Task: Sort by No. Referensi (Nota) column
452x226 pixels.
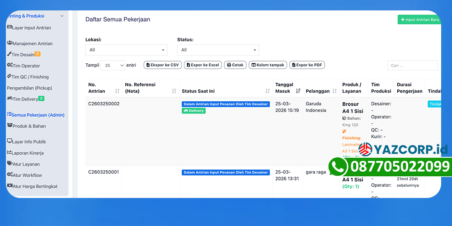Action: pos(151,88)
